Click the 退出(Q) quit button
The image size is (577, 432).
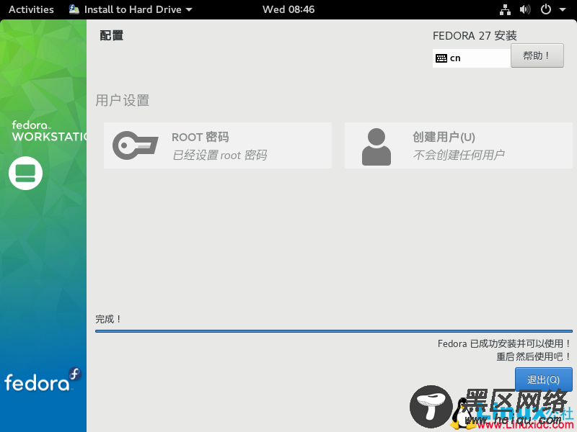click(544, 379)
